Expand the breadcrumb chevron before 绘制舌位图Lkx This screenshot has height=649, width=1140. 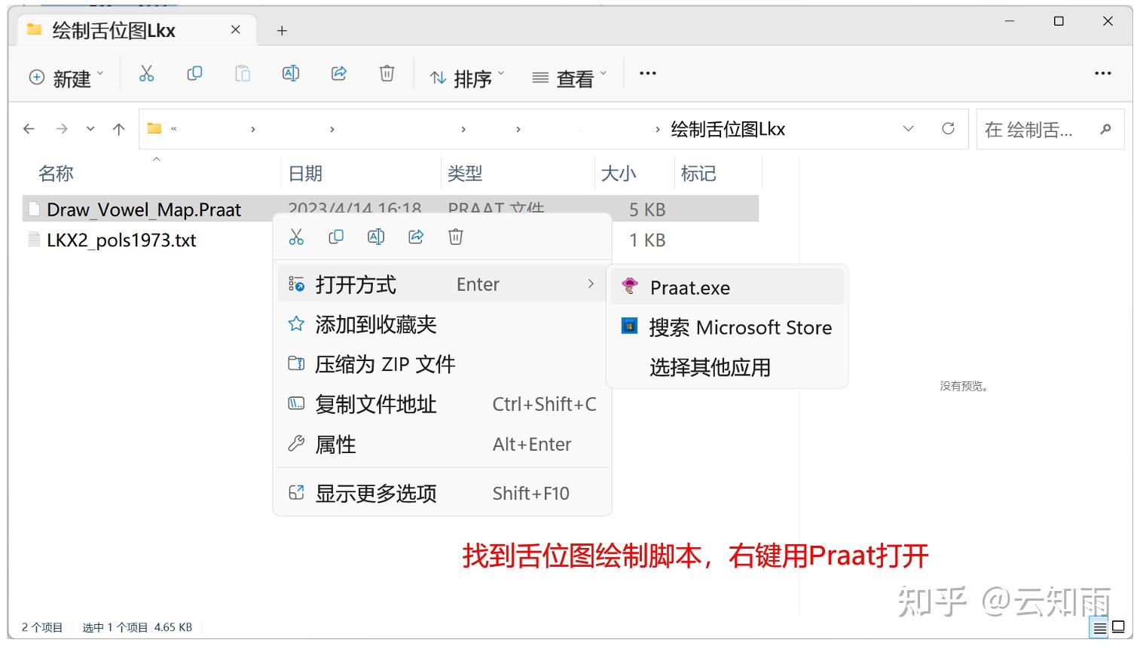(658, 129)
